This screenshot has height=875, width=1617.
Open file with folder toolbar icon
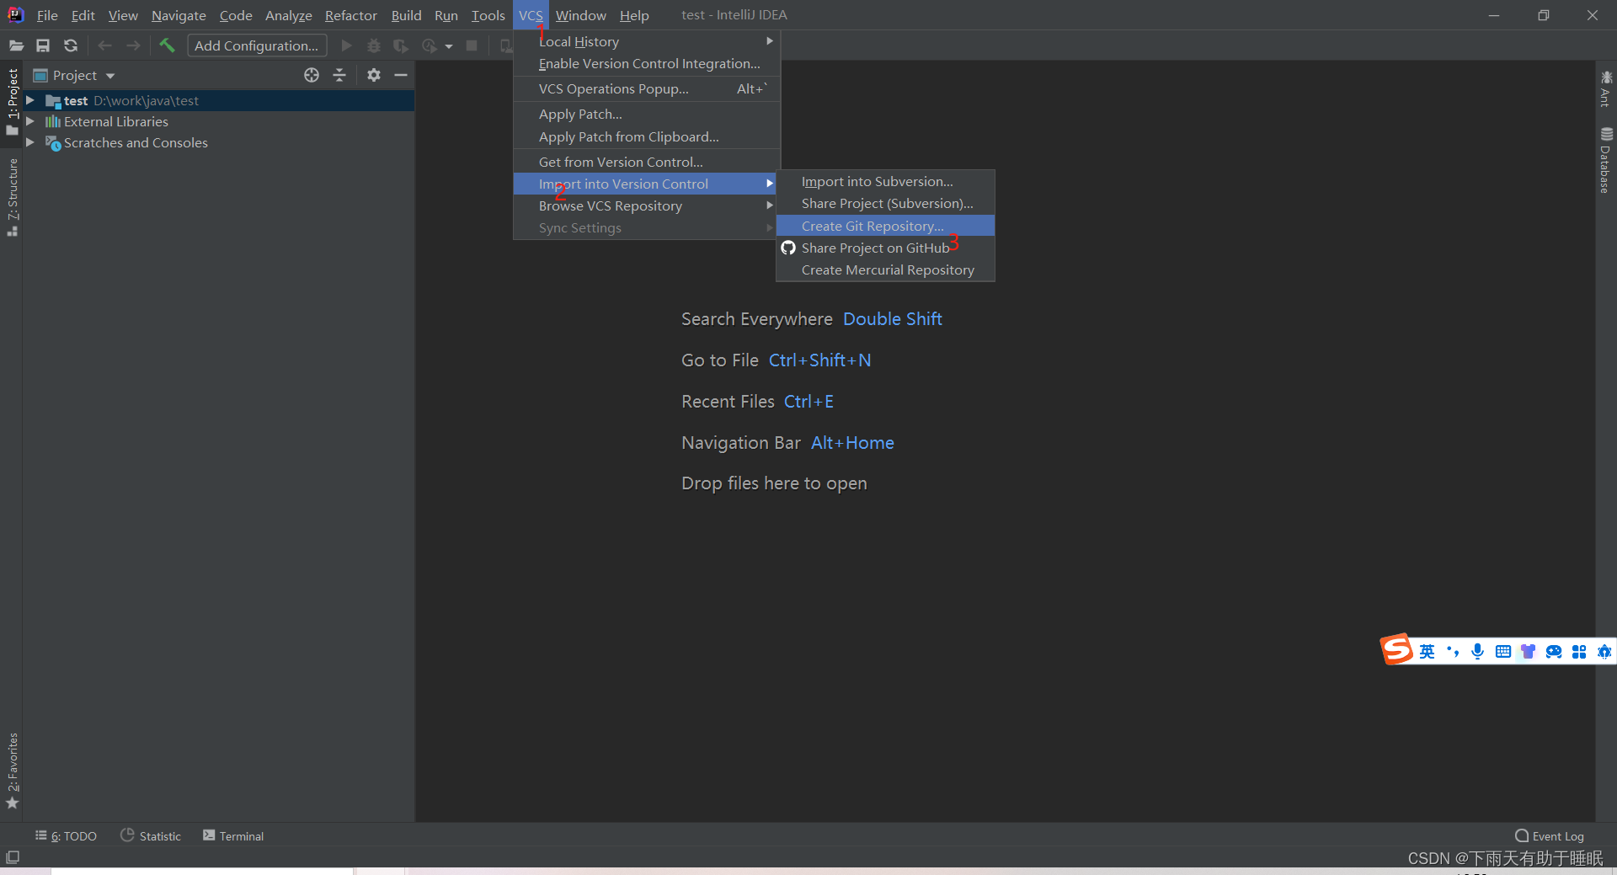(x=16, y=45)
